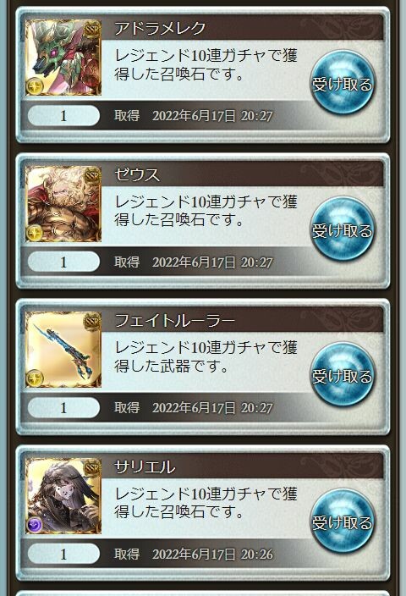
Task: Click the SSR badge on サリエル
Action: pos(92,468)
